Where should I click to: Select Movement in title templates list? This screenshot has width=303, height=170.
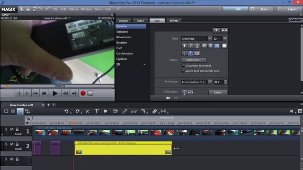pos(124,37)
